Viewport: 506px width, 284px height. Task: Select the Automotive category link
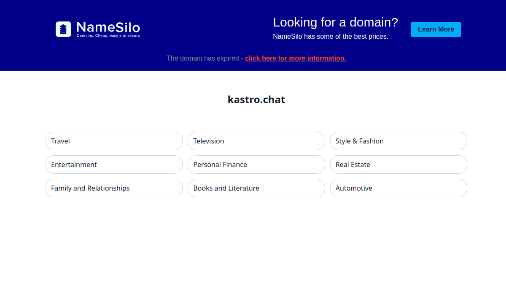pos(398,188)
